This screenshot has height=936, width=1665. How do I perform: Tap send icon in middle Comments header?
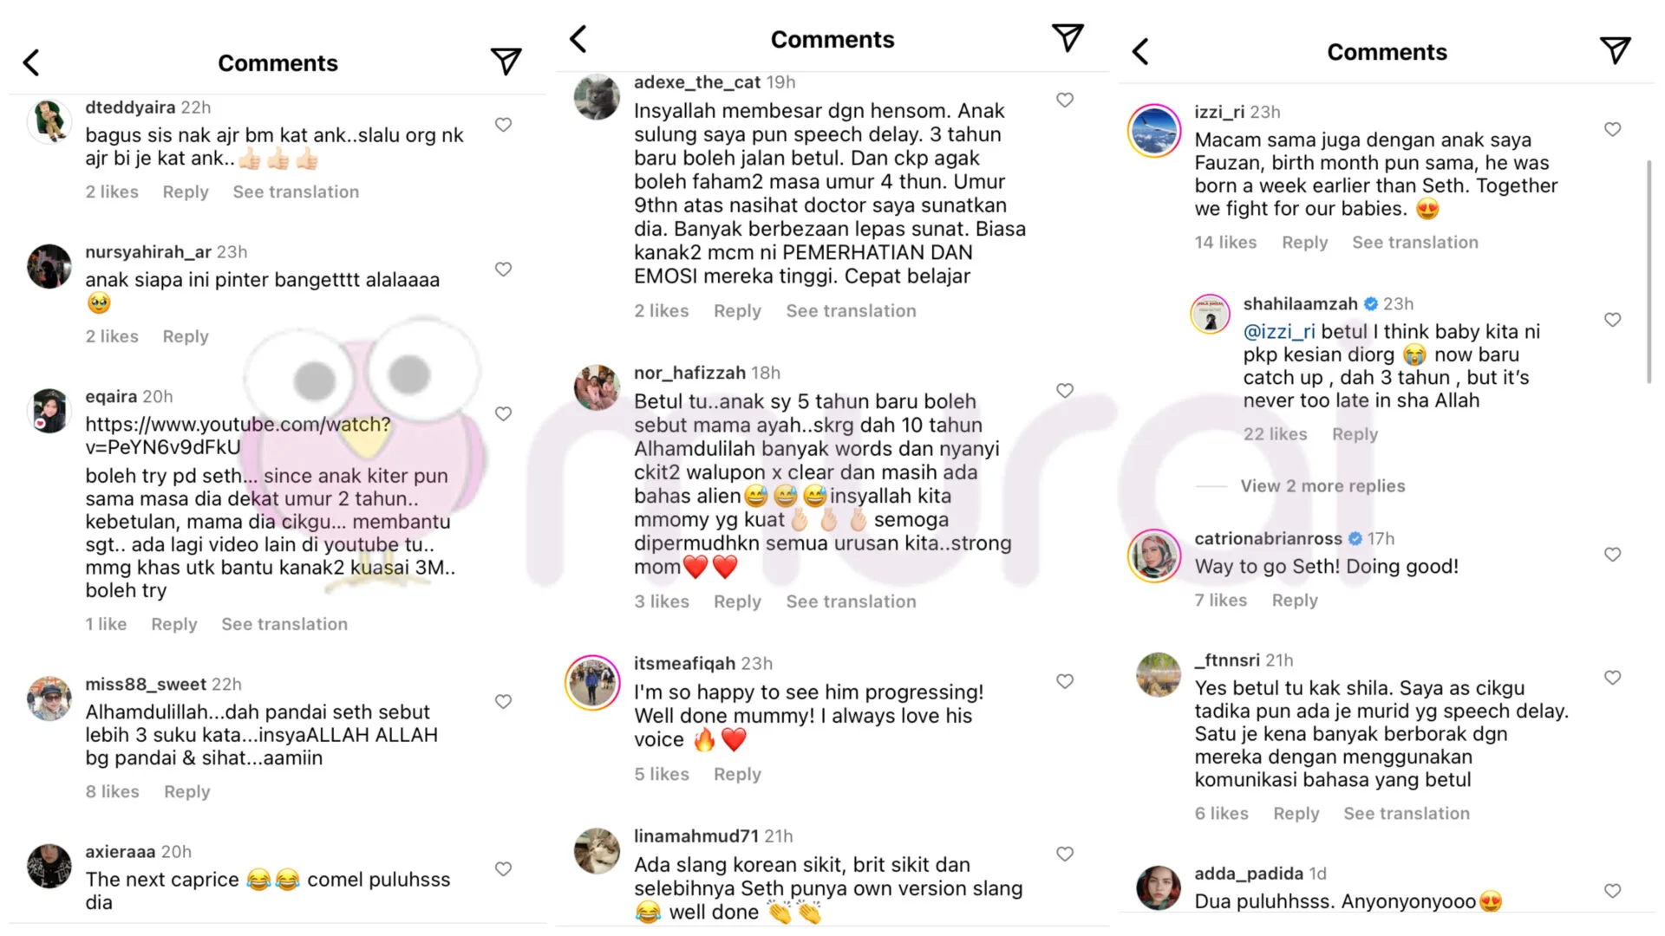(x=1068, y=38)
